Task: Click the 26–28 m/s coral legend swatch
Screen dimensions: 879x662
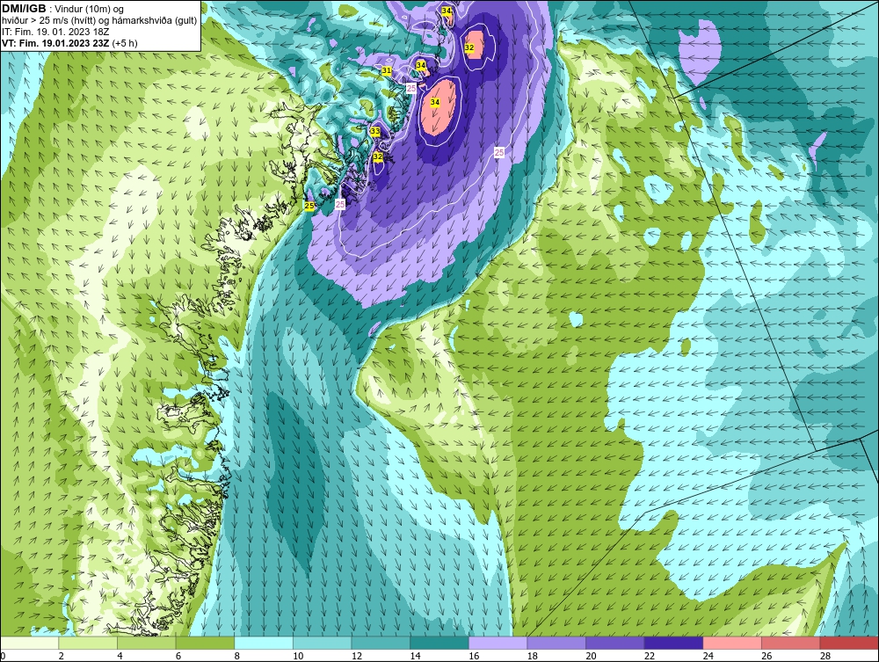Action: pyautogui.click(x=791, y=643)
